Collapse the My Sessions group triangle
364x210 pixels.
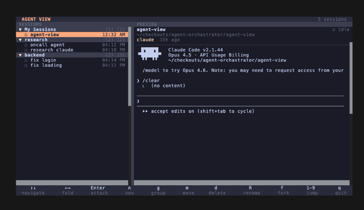coord(20,29)
